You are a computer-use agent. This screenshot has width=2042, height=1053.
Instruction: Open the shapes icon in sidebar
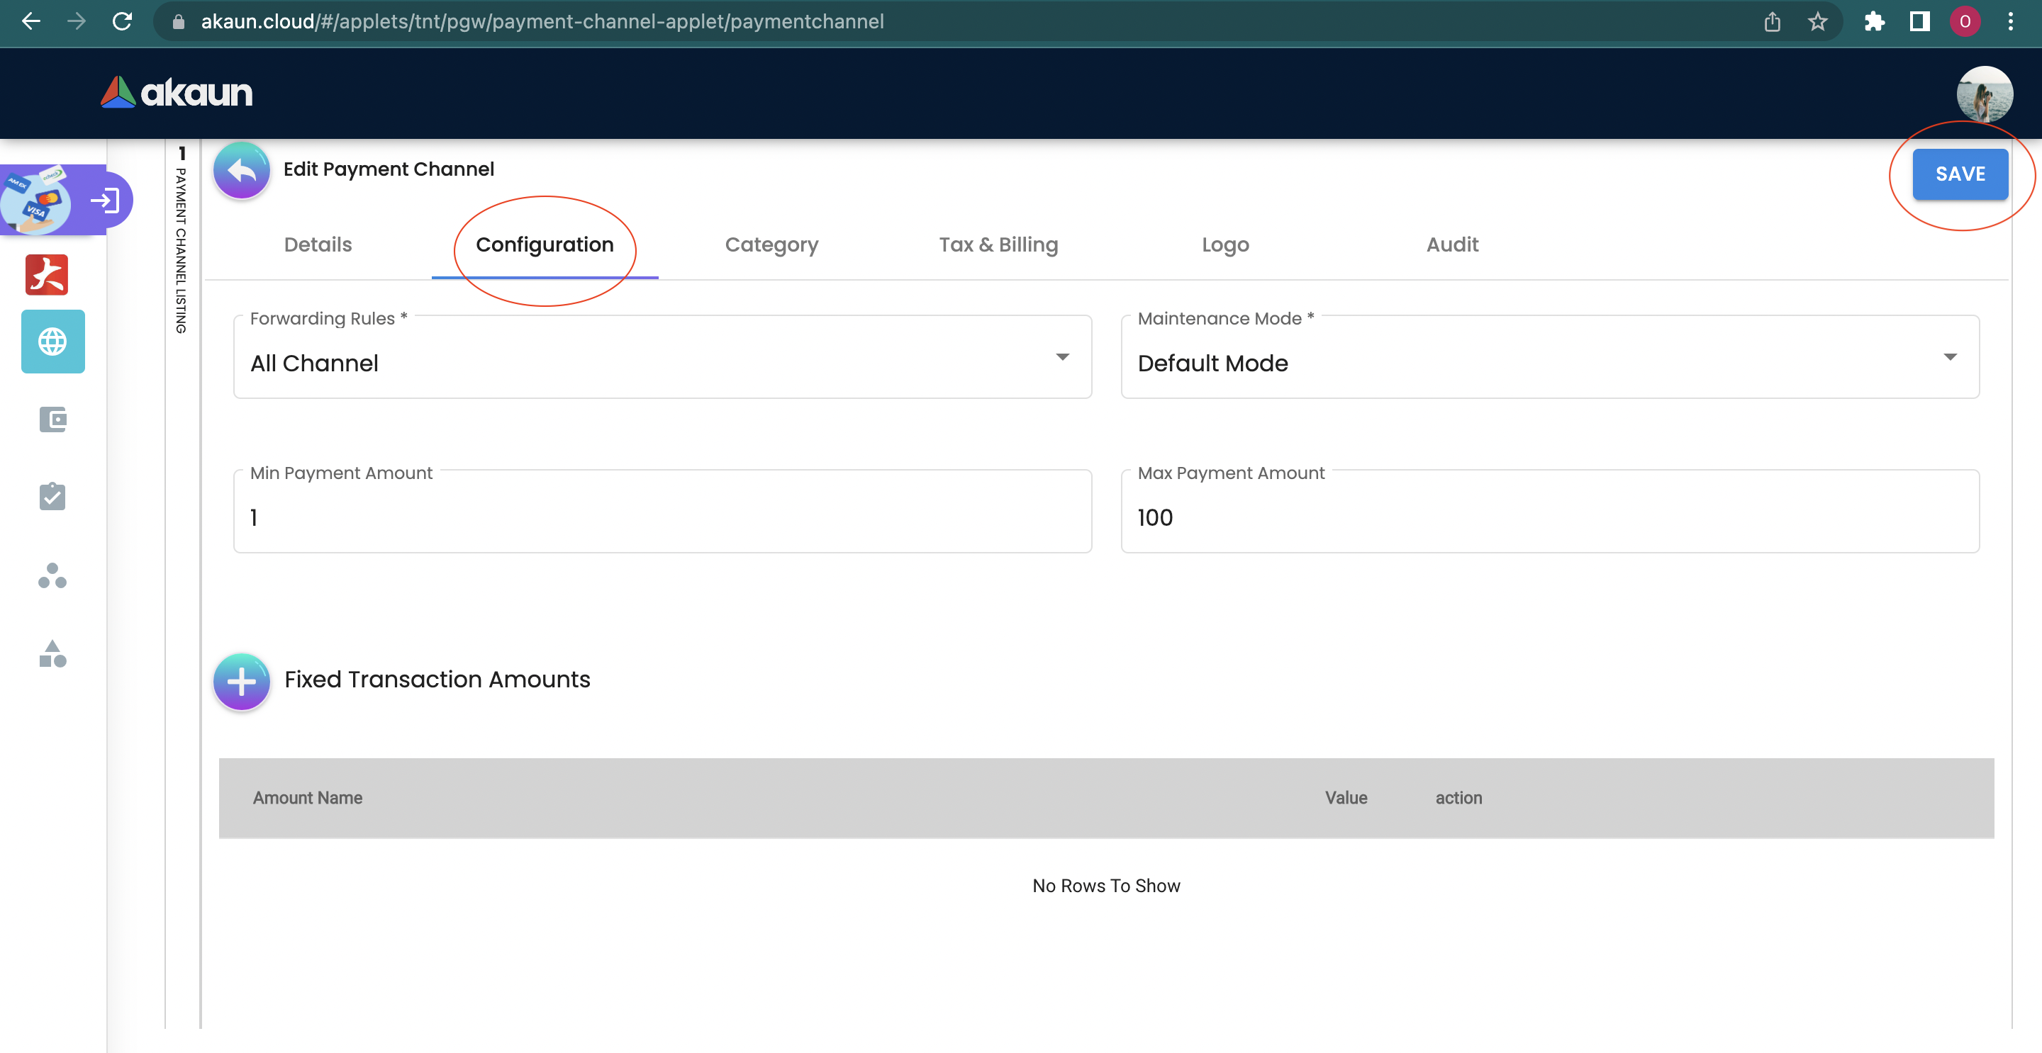53,653
